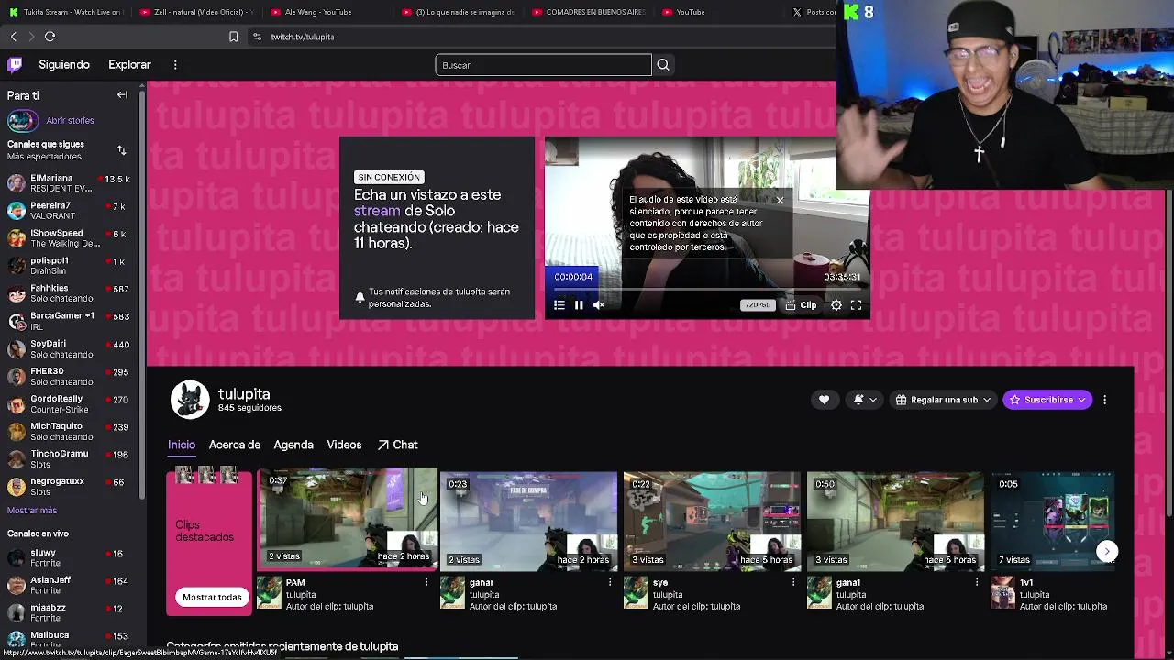Click the search magnifier button
The height and width of the screenshot is (660, 1174).
pyautogui.click(x=663, y=65)
